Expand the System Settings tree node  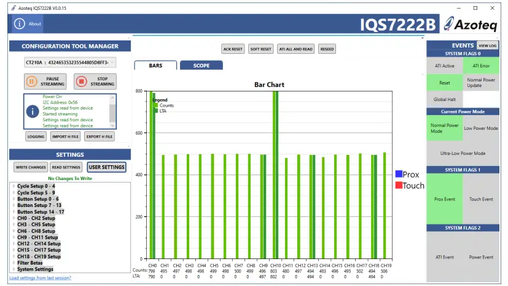tap(14, 269)
